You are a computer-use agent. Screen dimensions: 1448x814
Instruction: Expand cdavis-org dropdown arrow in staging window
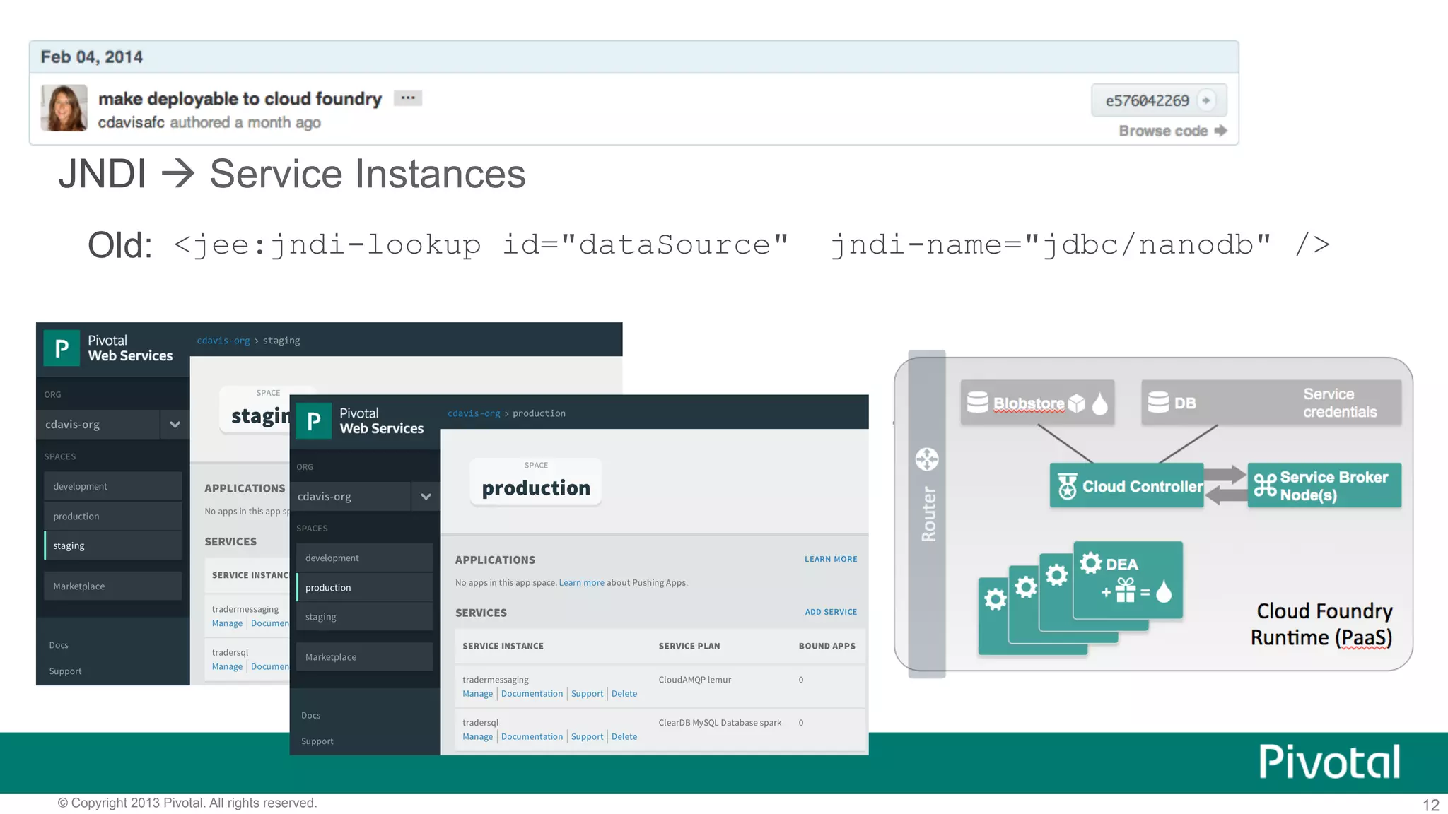[x=175, y=425]
